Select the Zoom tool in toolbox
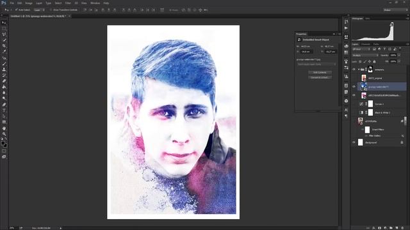The height and width of the screenshot is (230, 410). (x=4, y=134)
